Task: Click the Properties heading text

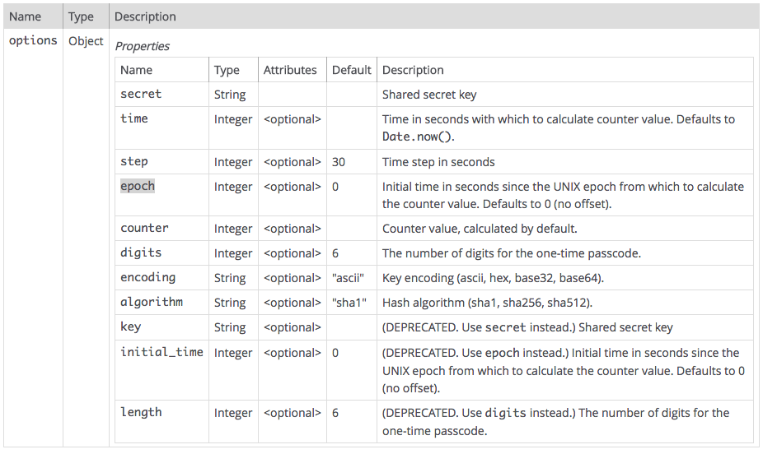Action: 143,46
